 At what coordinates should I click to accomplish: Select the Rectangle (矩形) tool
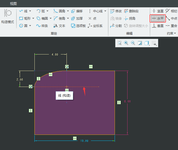[25, 18]
